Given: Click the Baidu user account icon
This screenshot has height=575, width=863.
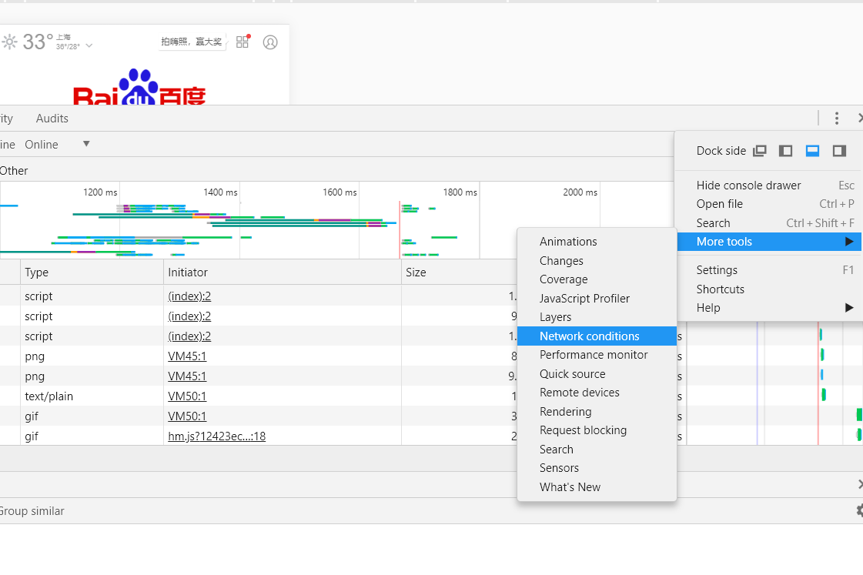Looking at the screenshot, I should point(270,42).
